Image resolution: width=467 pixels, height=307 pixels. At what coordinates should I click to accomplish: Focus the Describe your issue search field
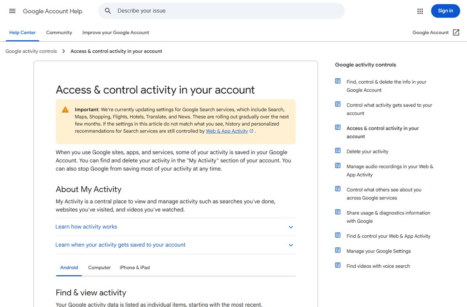pos(221,11)
